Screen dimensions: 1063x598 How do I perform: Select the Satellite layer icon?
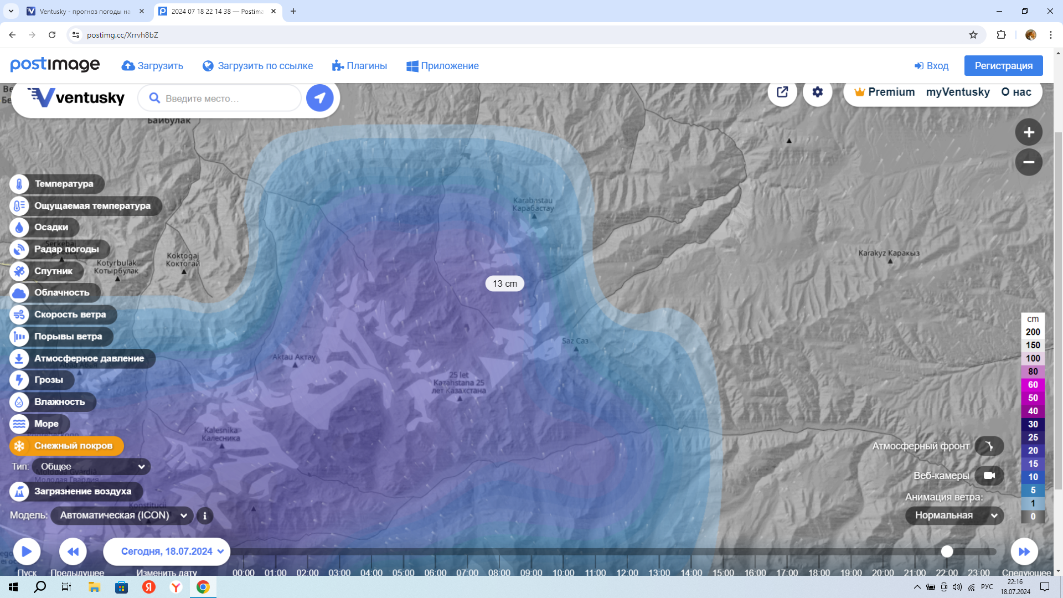(x=19, y=271)
